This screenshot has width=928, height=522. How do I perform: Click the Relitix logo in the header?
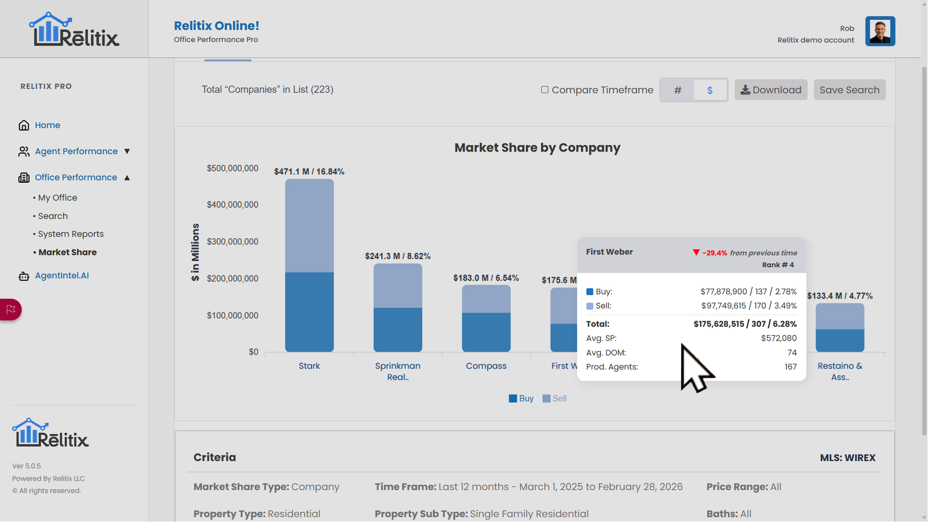coord(73,29)
